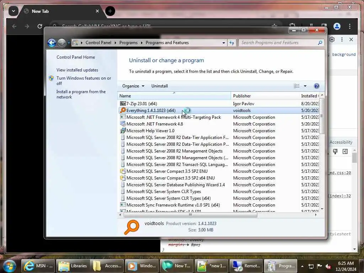The width and height of the screenshot is (364, 273).
Task: Open the browser profile avatar icon
Action: click(337, 26)
